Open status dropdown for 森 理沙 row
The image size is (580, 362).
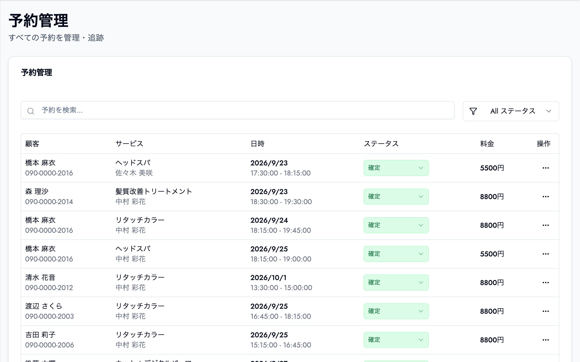[396, 197]
